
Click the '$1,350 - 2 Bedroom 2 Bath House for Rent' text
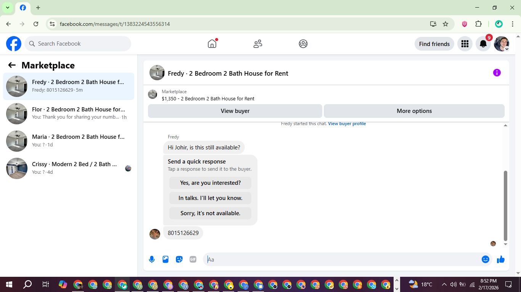(x=208, y=98)
